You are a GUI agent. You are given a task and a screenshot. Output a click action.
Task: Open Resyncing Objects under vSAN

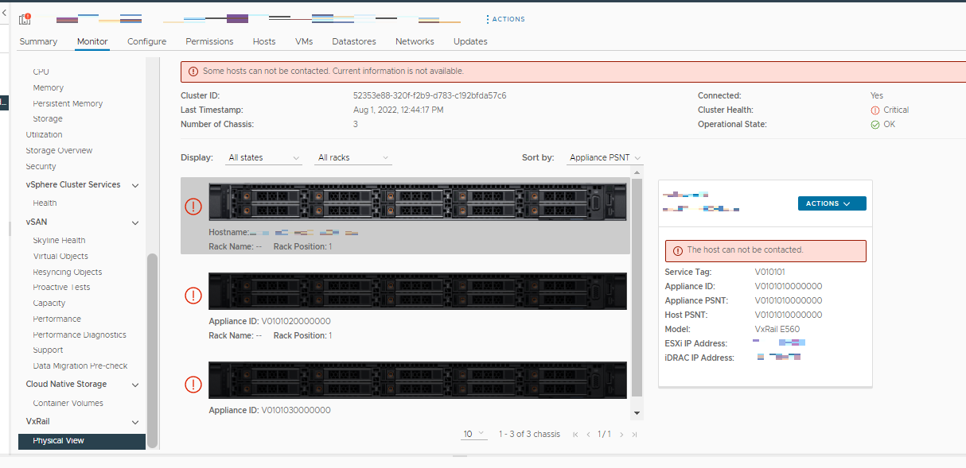[67, 272]
